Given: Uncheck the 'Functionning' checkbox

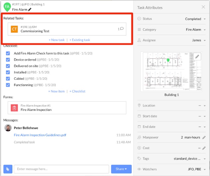Looking at the screenshot, I should click(8, 85).
